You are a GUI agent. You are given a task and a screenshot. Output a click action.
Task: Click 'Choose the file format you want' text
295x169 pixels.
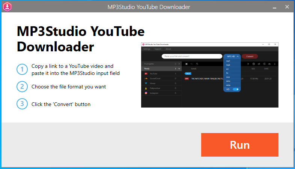(69, 87)
